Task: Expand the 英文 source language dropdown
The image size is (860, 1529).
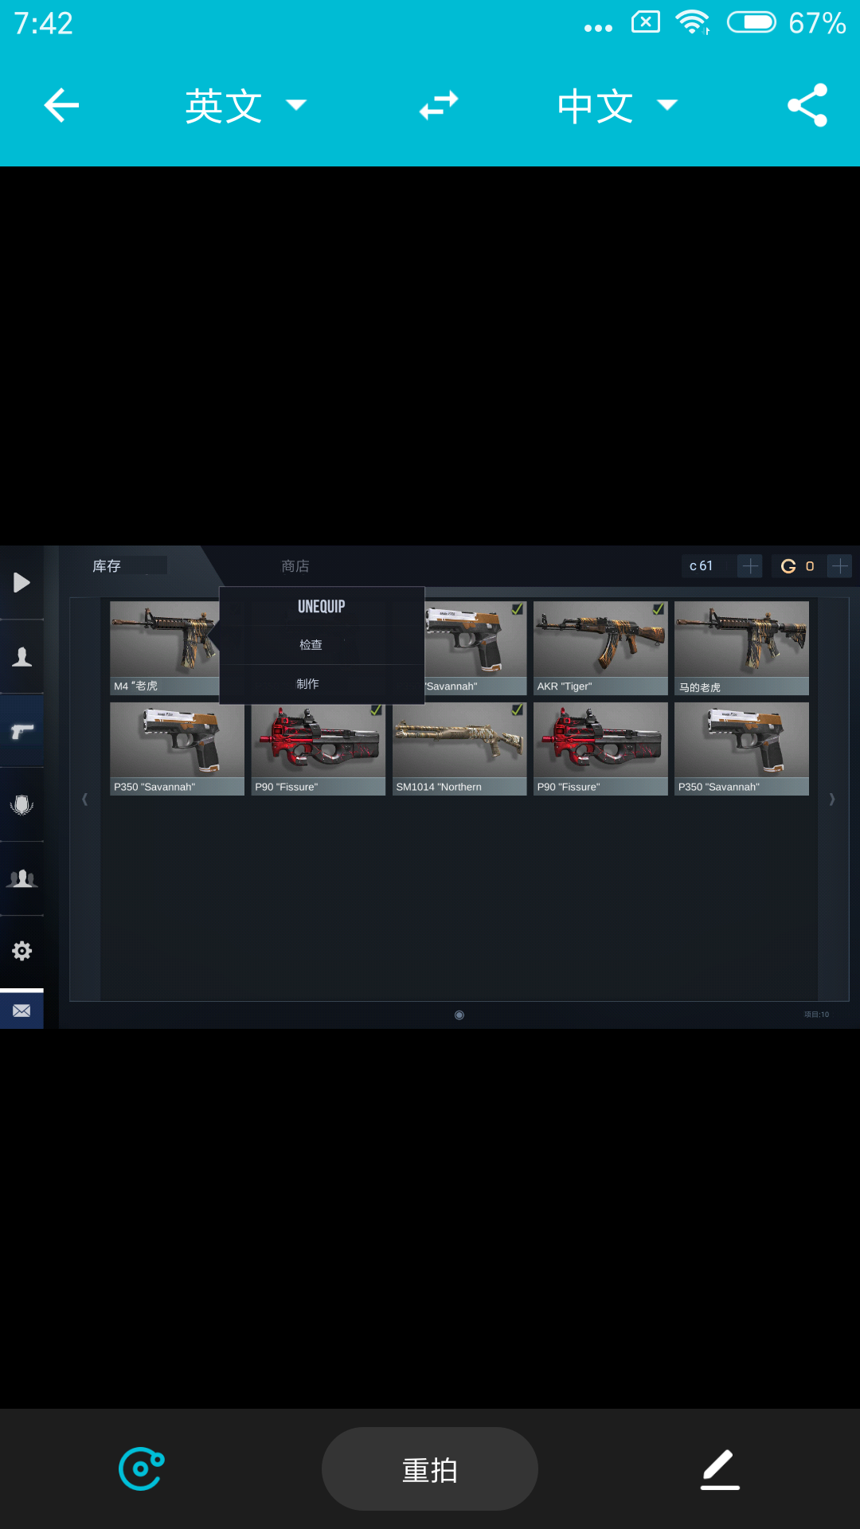Action: coord(246,105)
